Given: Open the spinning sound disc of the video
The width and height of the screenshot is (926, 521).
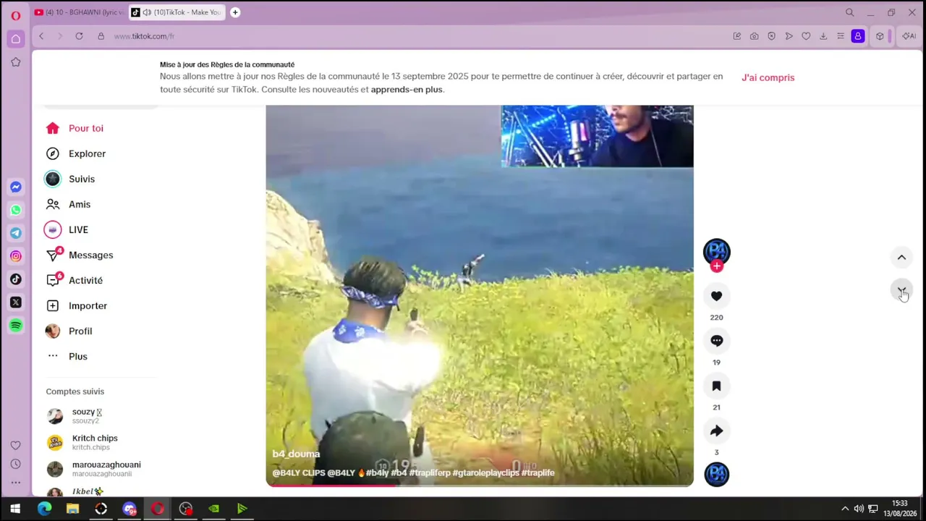Looking at the screenshot, I should click(x=716, y=475).
